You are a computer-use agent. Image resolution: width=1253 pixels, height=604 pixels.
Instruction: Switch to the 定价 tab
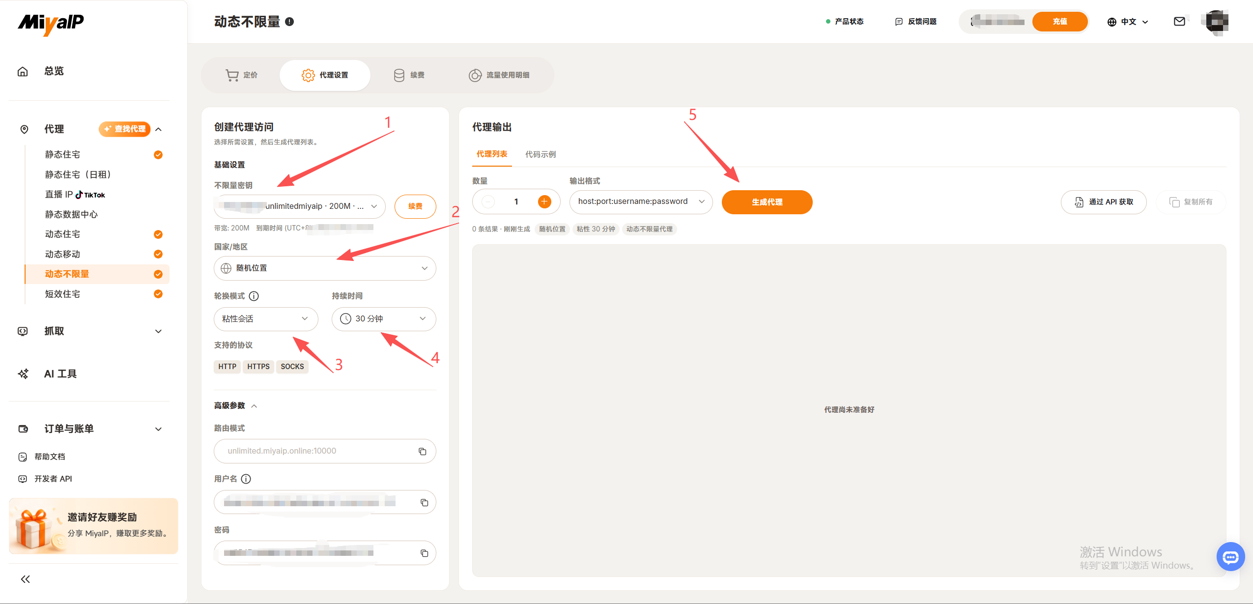pyautogui.click(x=241, y=75)
